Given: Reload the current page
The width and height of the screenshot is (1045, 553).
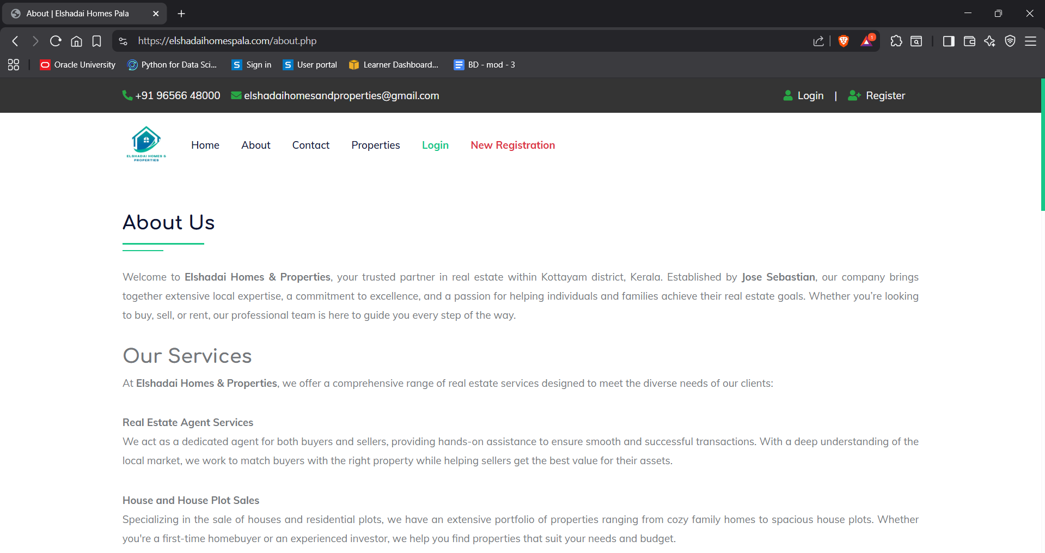Looking at the screenshot, I should (56, 41).
